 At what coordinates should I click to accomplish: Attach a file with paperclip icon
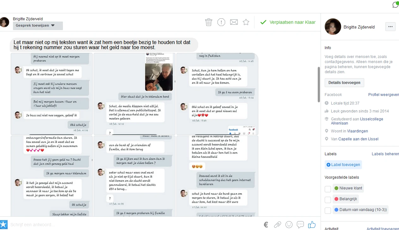[277, 225]
